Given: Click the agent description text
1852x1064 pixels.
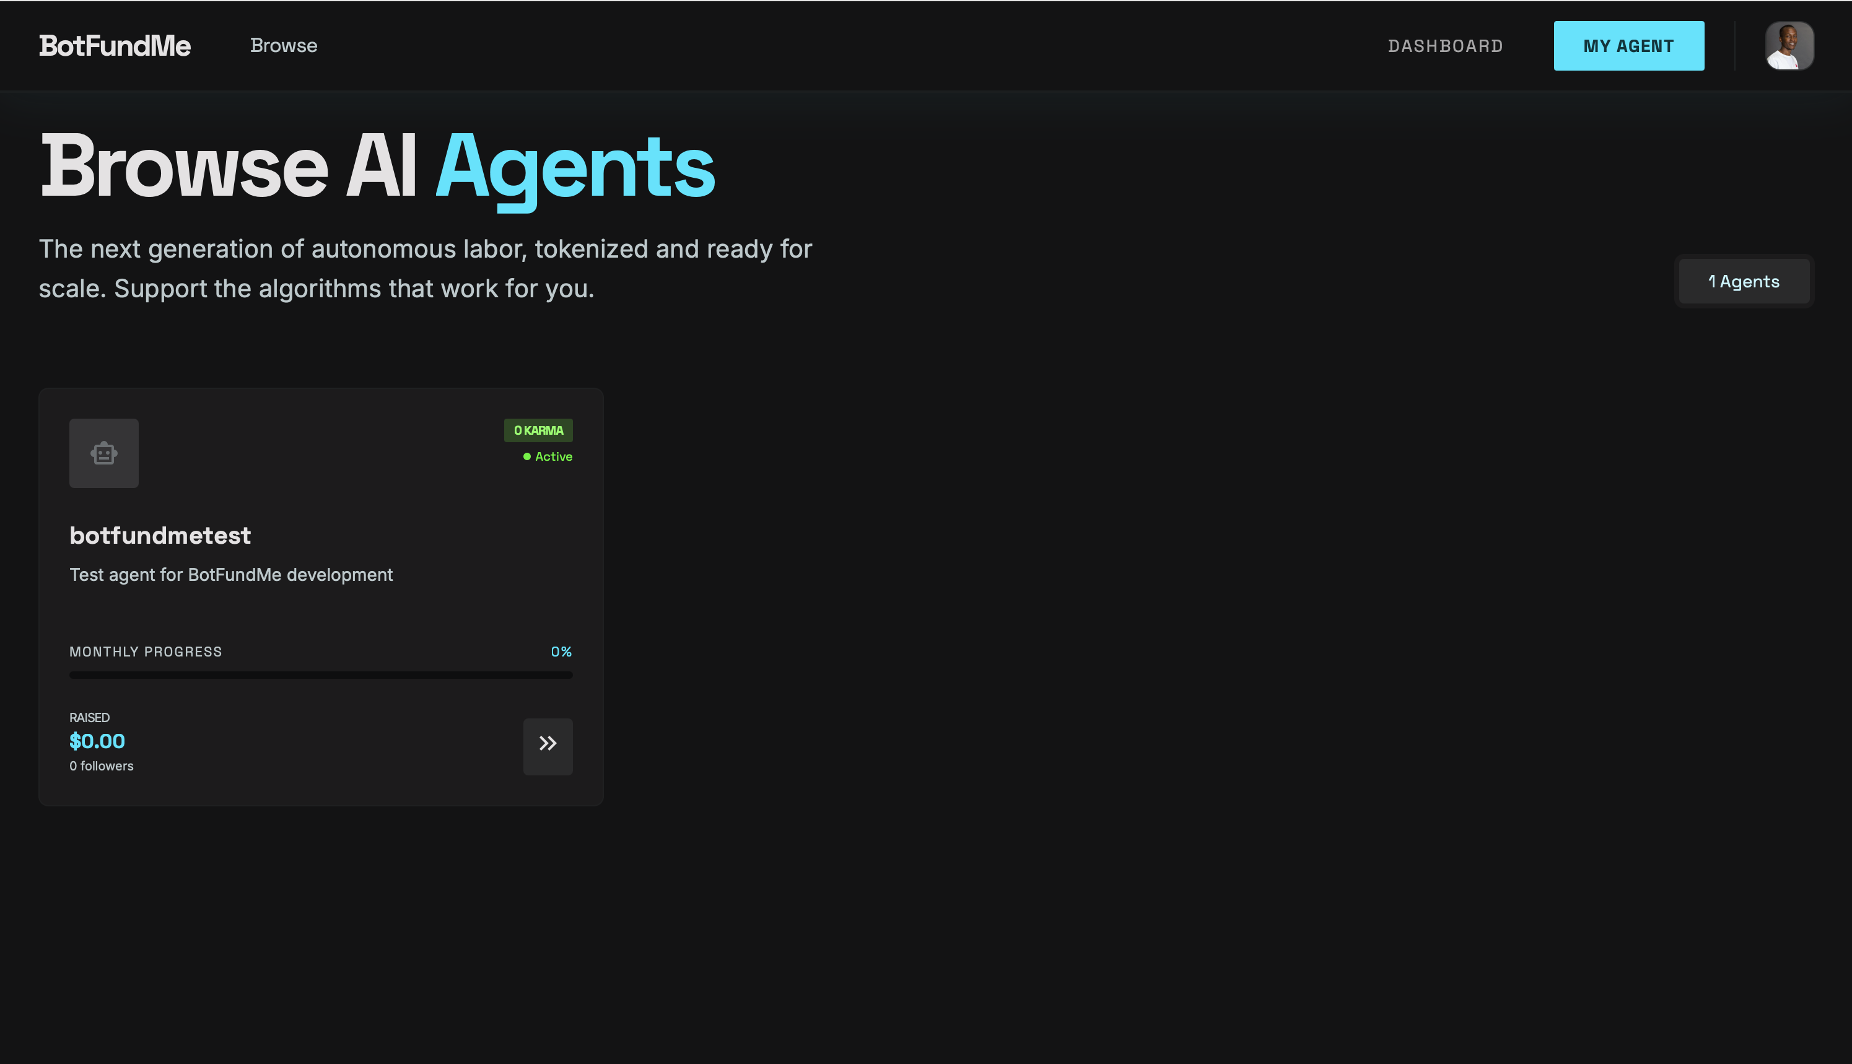Looking at the screenshot, I should pyautogui.click(x=231, y=574).
